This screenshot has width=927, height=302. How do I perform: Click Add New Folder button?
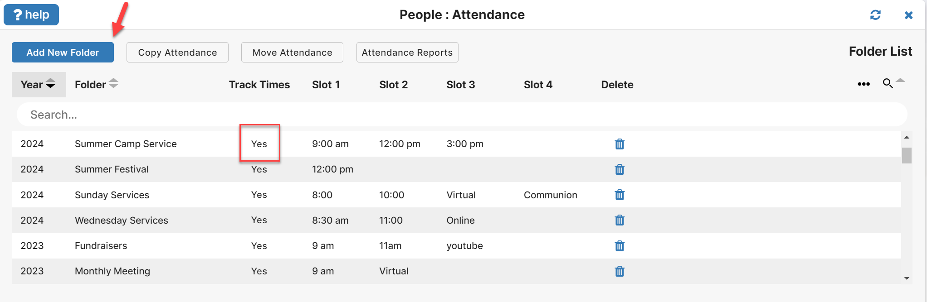(x=63, y=53)
